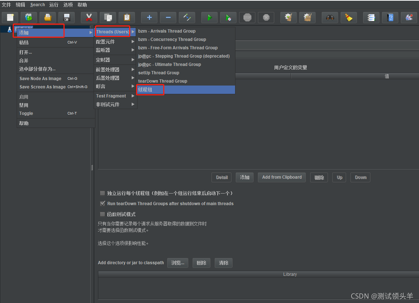
Task: Click the Down button
Action: pyautogui.click(x=361, y=177)
